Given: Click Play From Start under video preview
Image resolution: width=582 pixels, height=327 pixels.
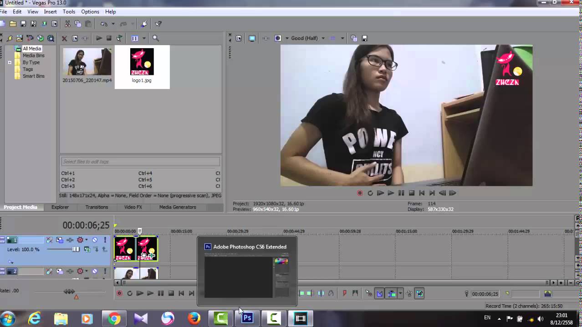Looking at the screenshot, I should click(380, 193).
